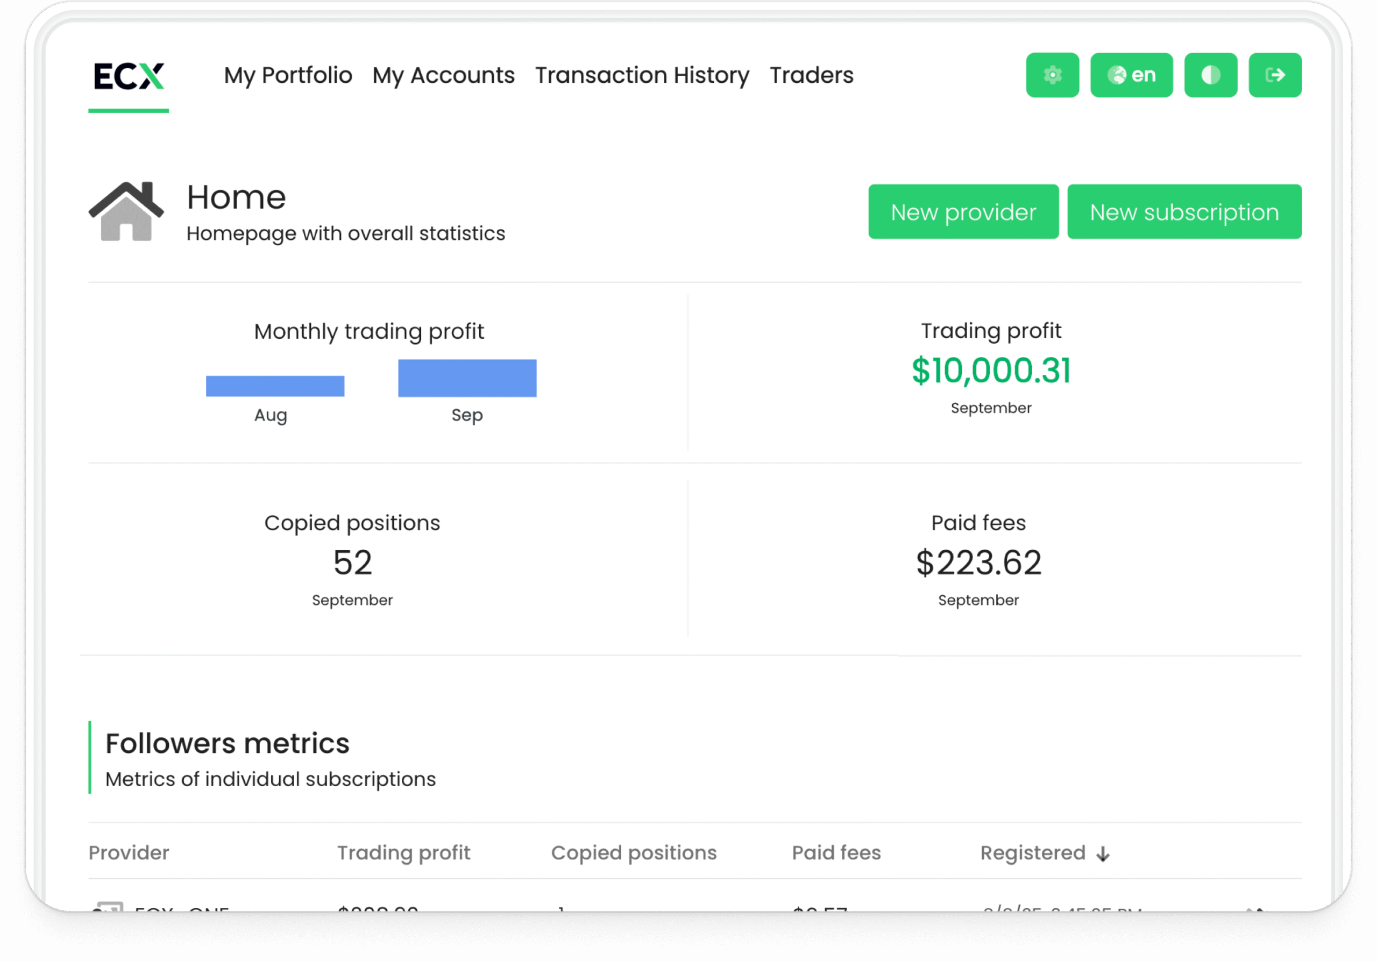Click the globe icon in language button
This screenshot has width=1377, height=961.
click(1116, 75)
